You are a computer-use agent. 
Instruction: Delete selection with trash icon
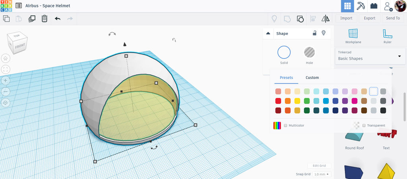click(x=45, y=19)
